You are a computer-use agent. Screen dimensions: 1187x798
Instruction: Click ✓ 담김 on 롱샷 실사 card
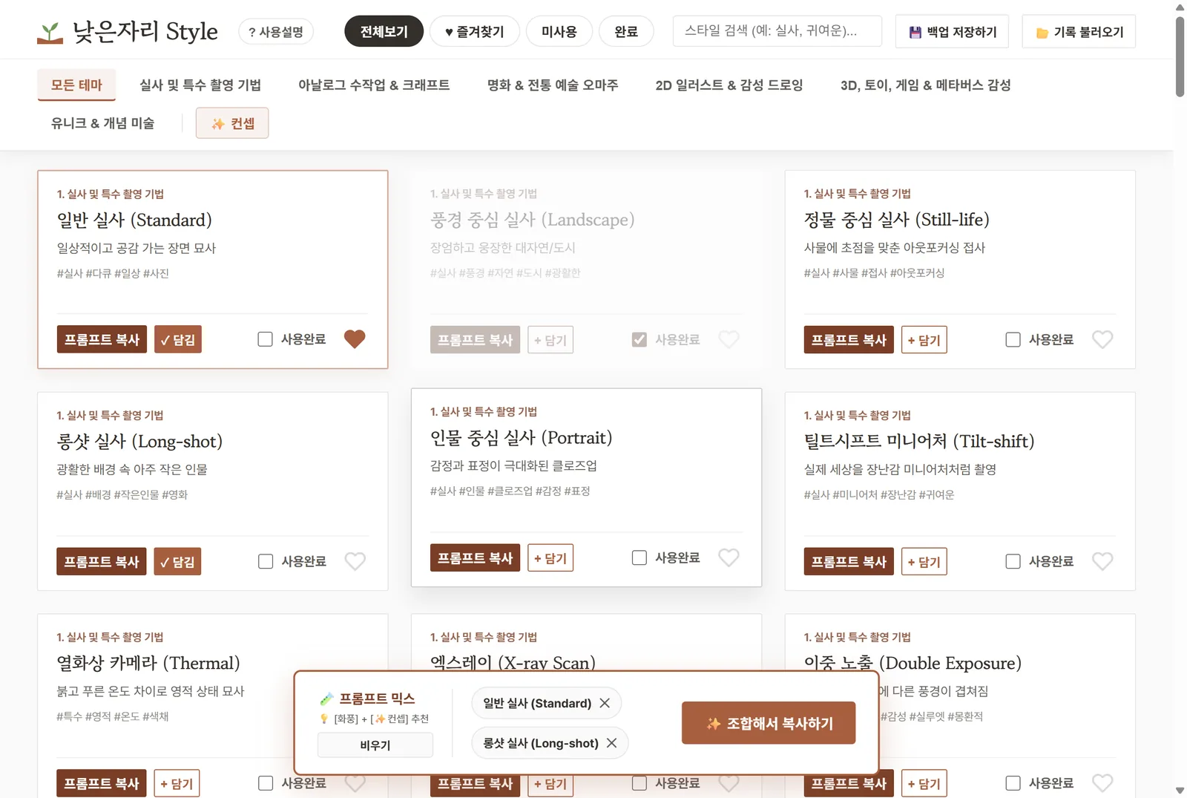177,561
